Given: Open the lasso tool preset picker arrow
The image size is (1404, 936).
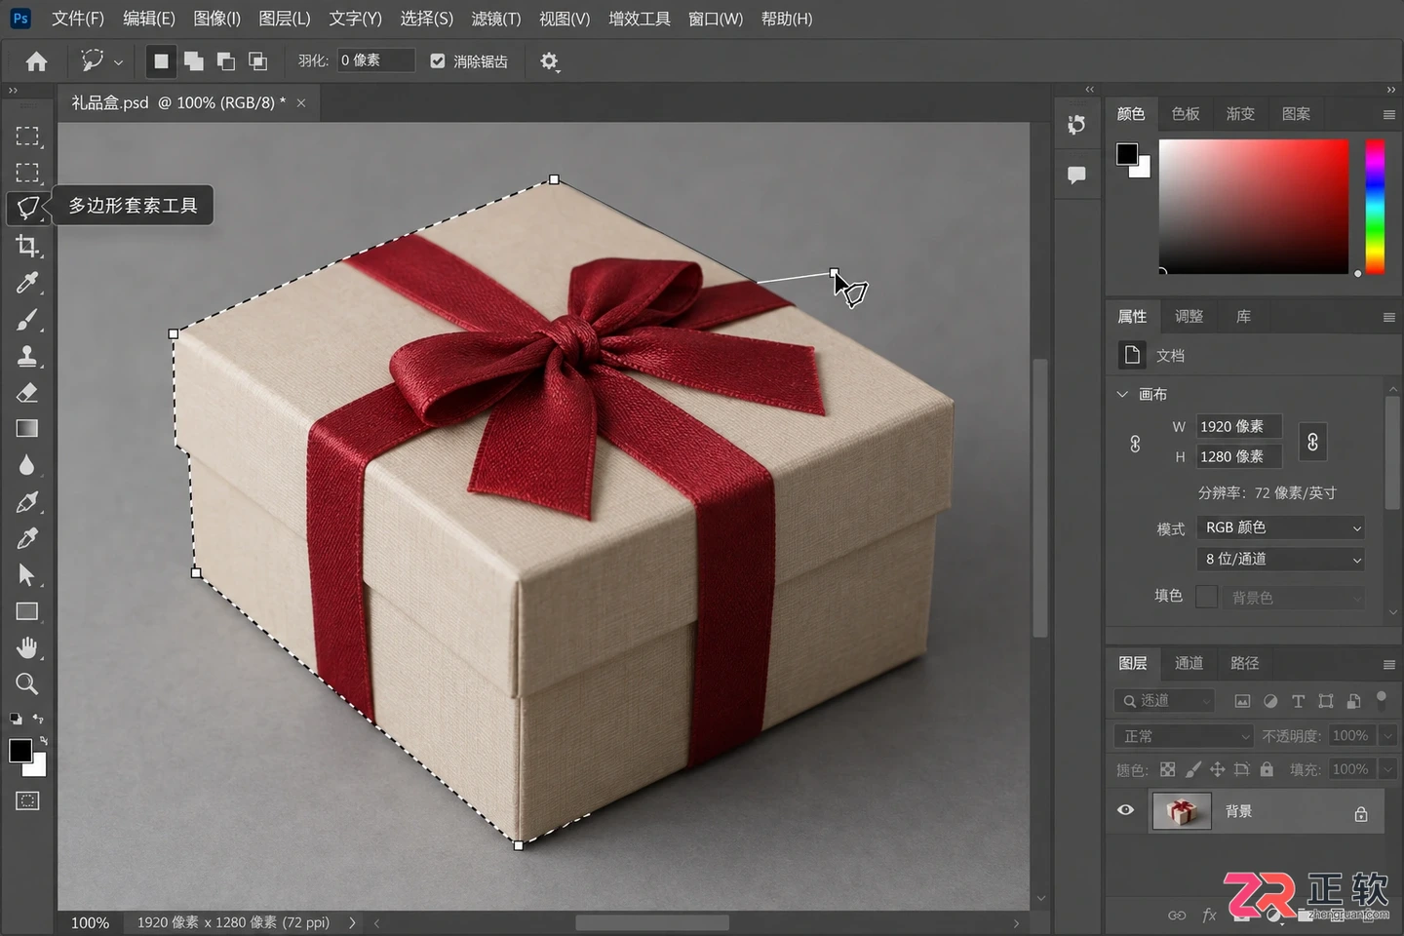Looking at the screenshot, I should [x=118, y=62].
